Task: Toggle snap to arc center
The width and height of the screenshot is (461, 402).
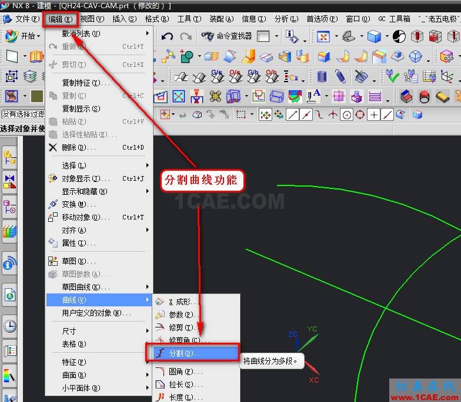Action: tap(347, 115)
